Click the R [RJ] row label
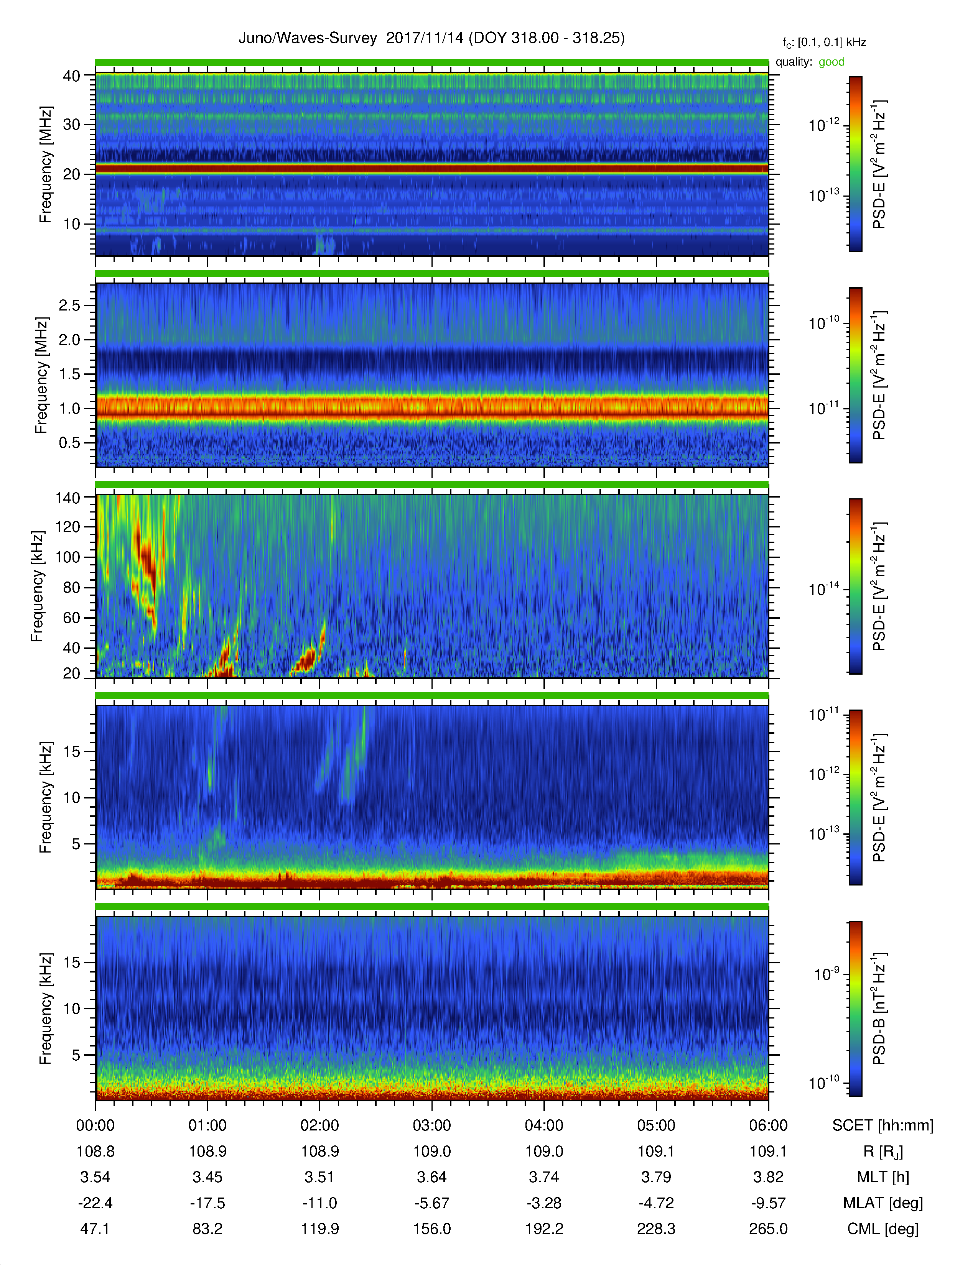 [x=883, y=1152]
